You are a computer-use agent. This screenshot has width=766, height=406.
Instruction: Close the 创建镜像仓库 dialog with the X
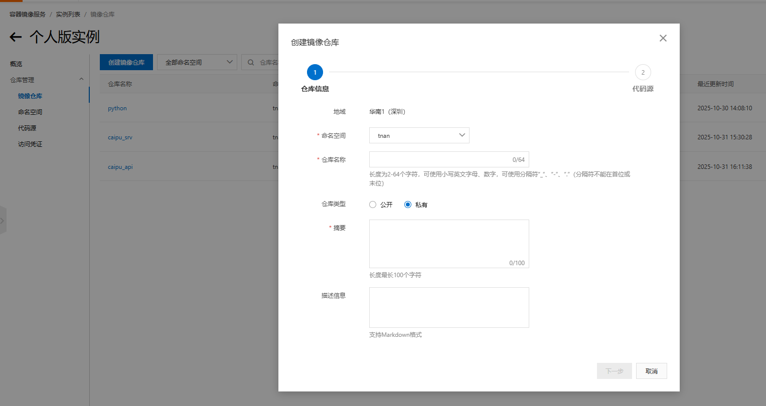663,38
